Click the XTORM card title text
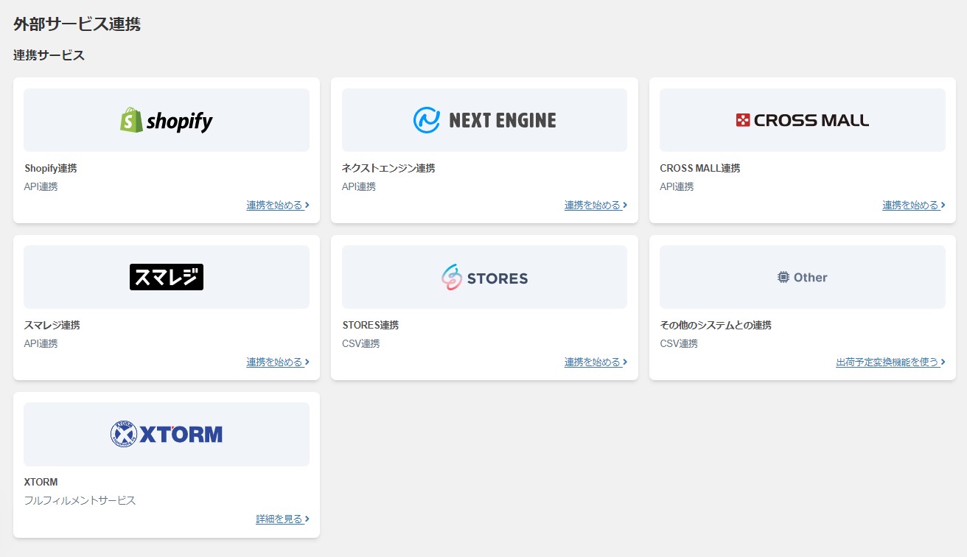 (x=41, y=482)
